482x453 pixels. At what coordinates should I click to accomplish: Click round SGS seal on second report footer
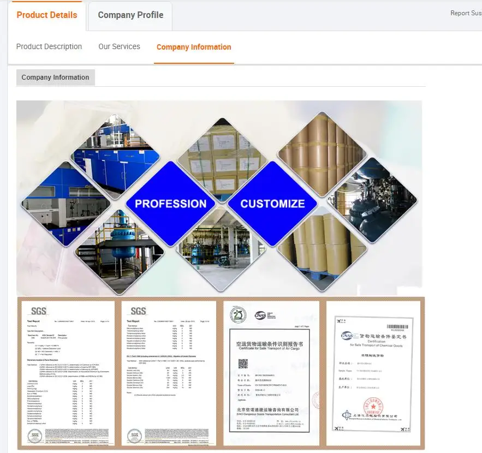pos(135,435)
